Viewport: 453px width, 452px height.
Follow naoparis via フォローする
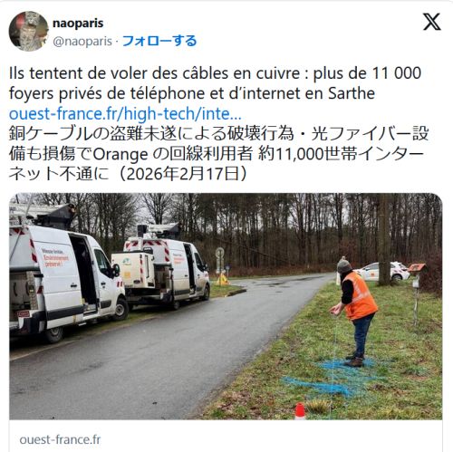(159, 41)
